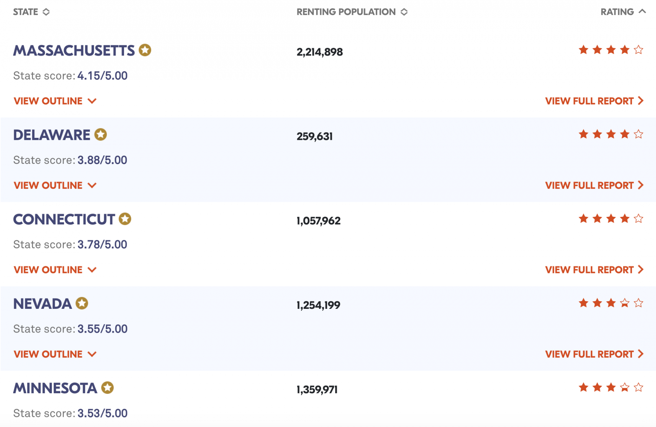Expand View Outline for Connecticut
This screenshot has height=427, width=656.
[55, 269]
